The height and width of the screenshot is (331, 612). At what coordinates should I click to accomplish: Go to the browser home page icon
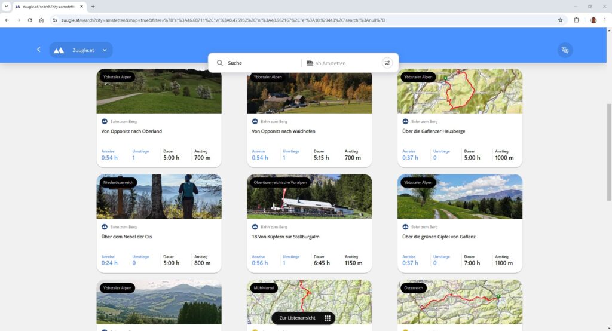[x=41, y=20]
